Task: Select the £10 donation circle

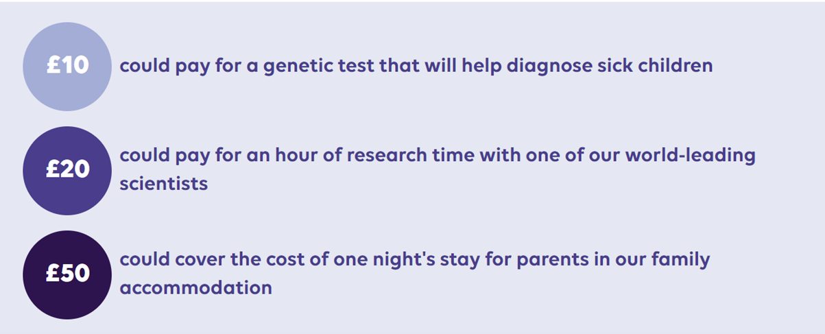Action: pos(67,66)
